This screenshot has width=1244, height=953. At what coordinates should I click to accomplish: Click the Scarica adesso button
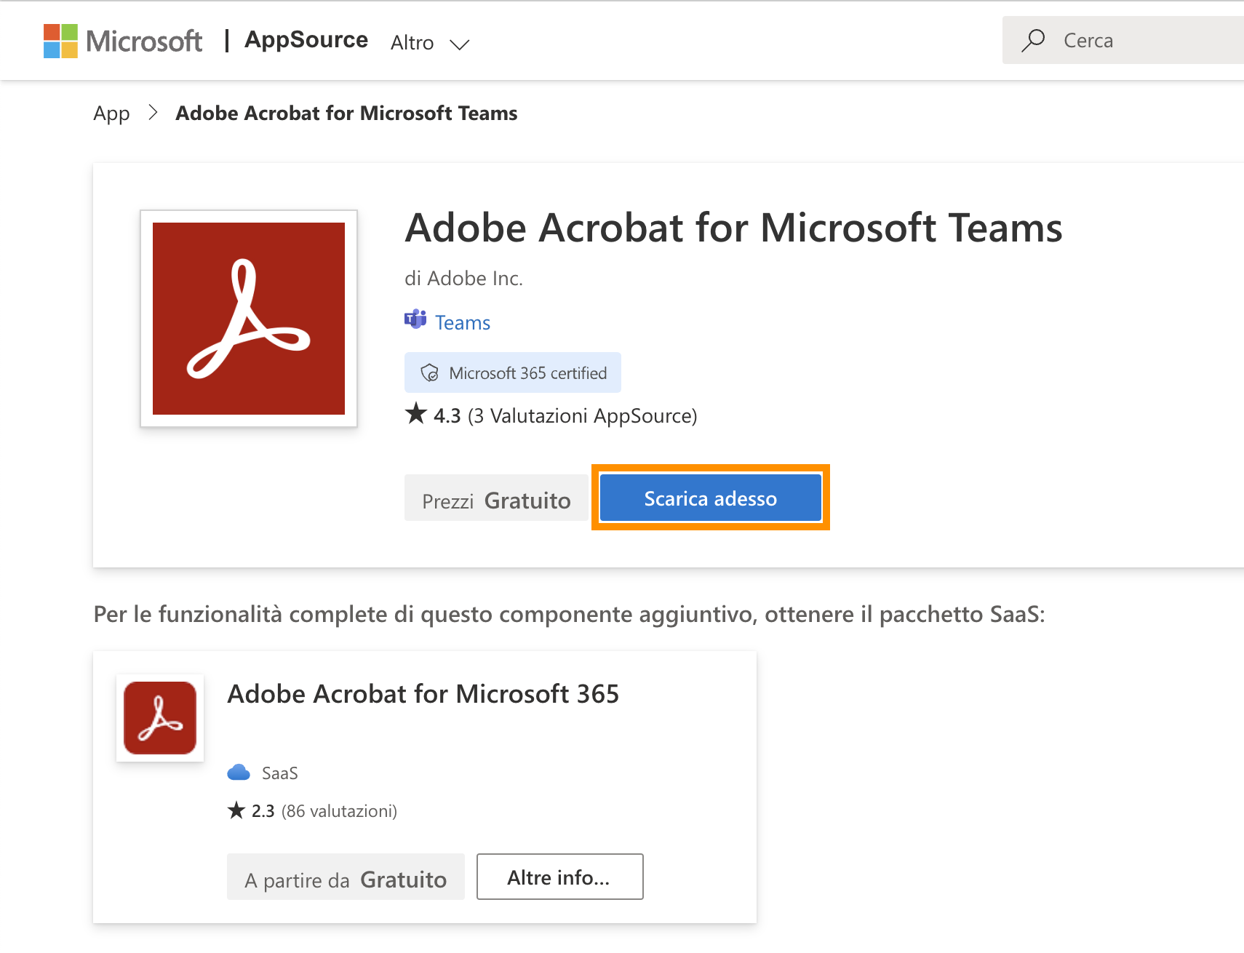[x=709, y=498]
